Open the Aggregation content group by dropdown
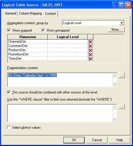Image resolution: width=133 pixels, height=146 pixels. 122,23
